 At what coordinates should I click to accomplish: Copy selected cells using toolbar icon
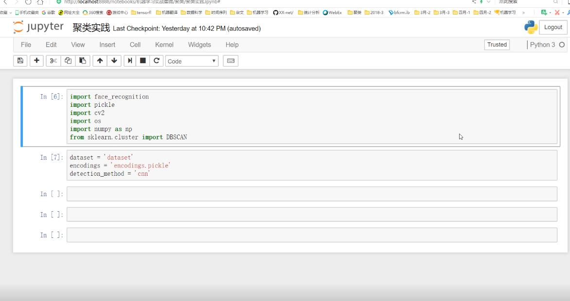68,61
